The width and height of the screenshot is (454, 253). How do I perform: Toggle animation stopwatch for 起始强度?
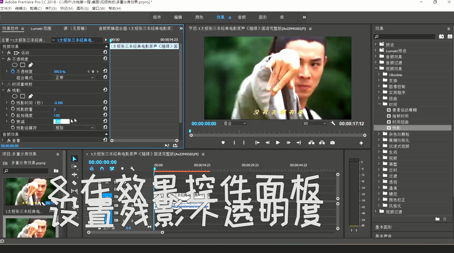point(13,115)
